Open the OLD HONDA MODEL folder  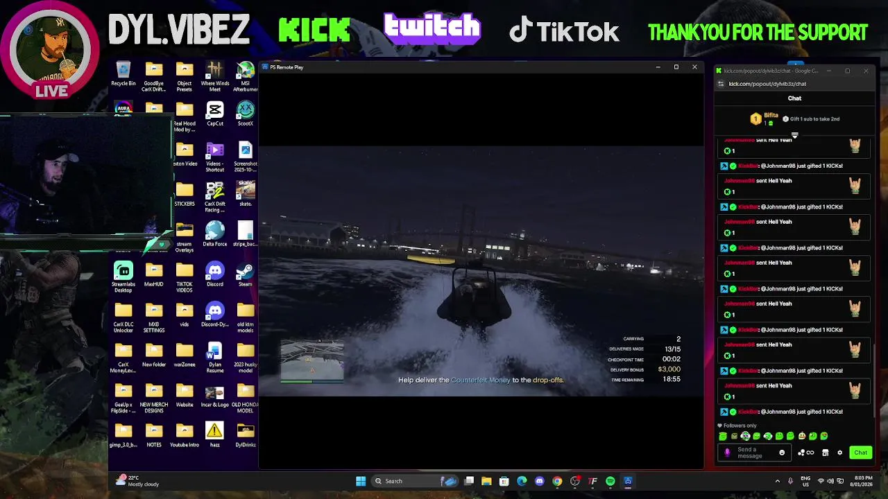246,398
